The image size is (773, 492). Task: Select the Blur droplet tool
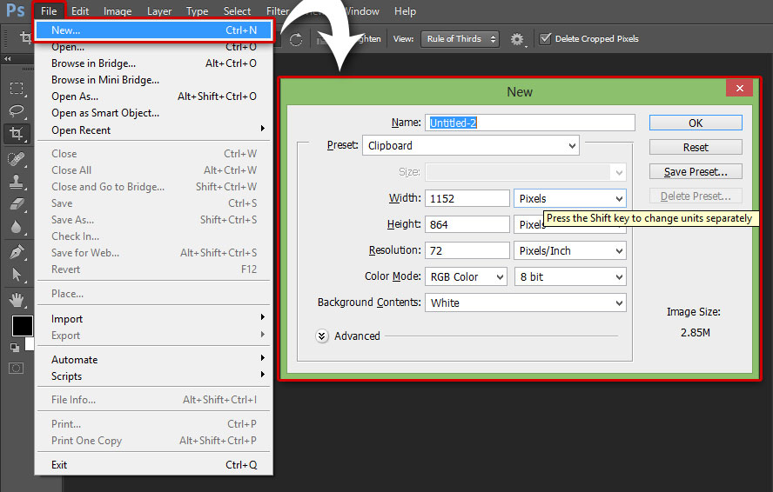(x=17, y=227)
